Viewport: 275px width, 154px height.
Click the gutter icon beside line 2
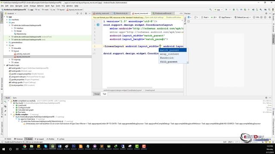[x=98, y=25]
